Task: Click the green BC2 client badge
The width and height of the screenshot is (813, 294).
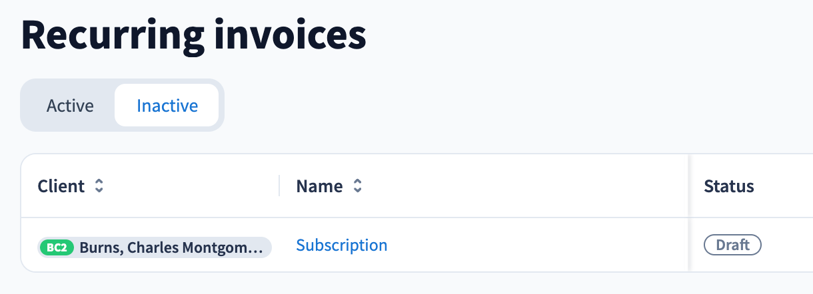Action: point(57,247)
